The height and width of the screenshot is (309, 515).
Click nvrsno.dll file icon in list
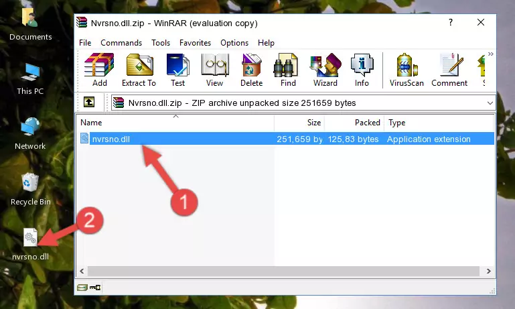click(x=84, y=138)
